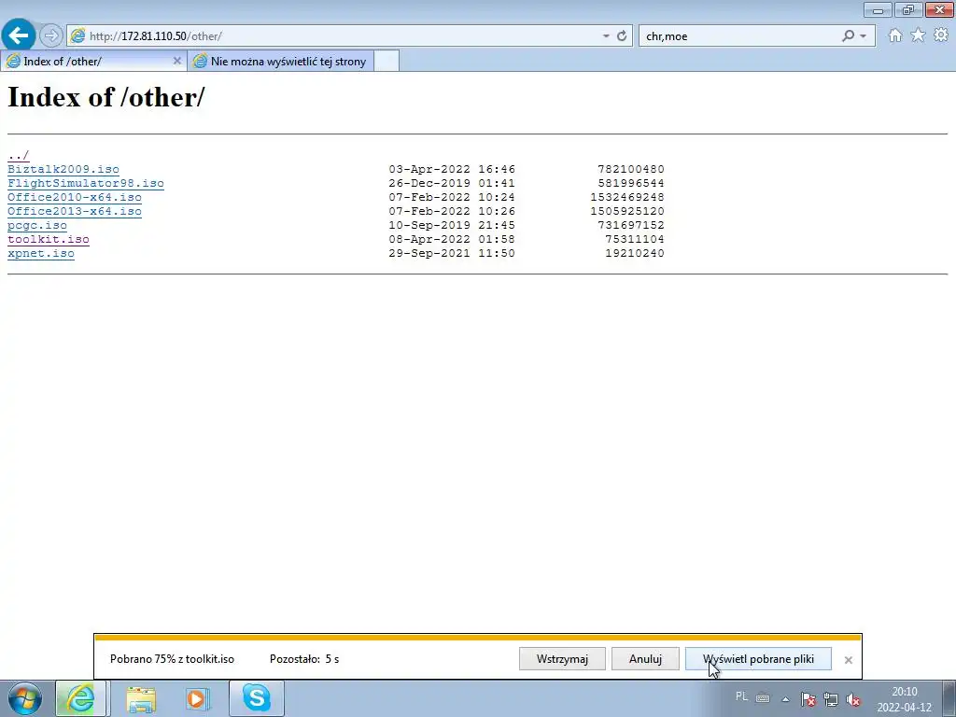Open Skype from the taskbar
Image resolution: width=956 pixels, height=717 pixels.
coord(257,698)
